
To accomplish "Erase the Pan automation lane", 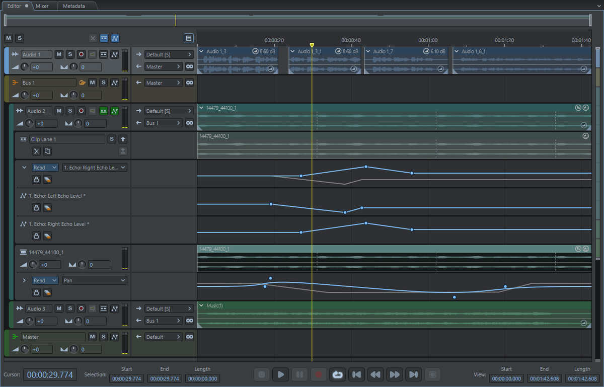I will coord(47,292).
